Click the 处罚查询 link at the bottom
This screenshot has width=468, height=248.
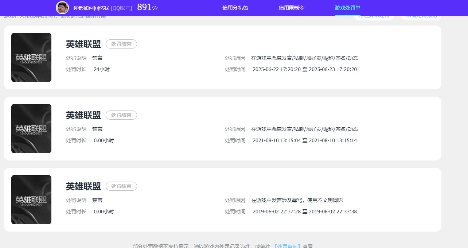click(x=287, y=246)
